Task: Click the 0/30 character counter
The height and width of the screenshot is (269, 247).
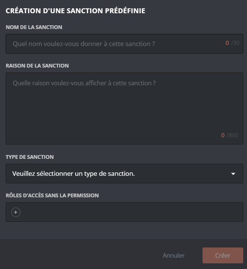Action: (232, 43)
